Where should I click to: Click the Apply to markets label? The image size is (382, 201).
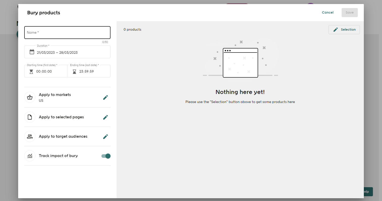click(55, 95)
